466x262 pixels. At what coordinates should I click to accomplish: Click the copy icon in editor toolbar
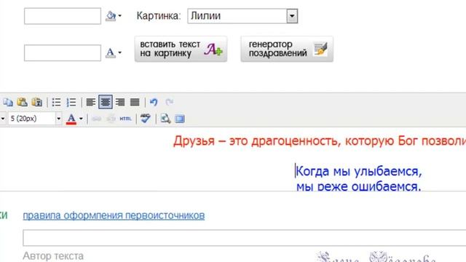pos(8,102)
